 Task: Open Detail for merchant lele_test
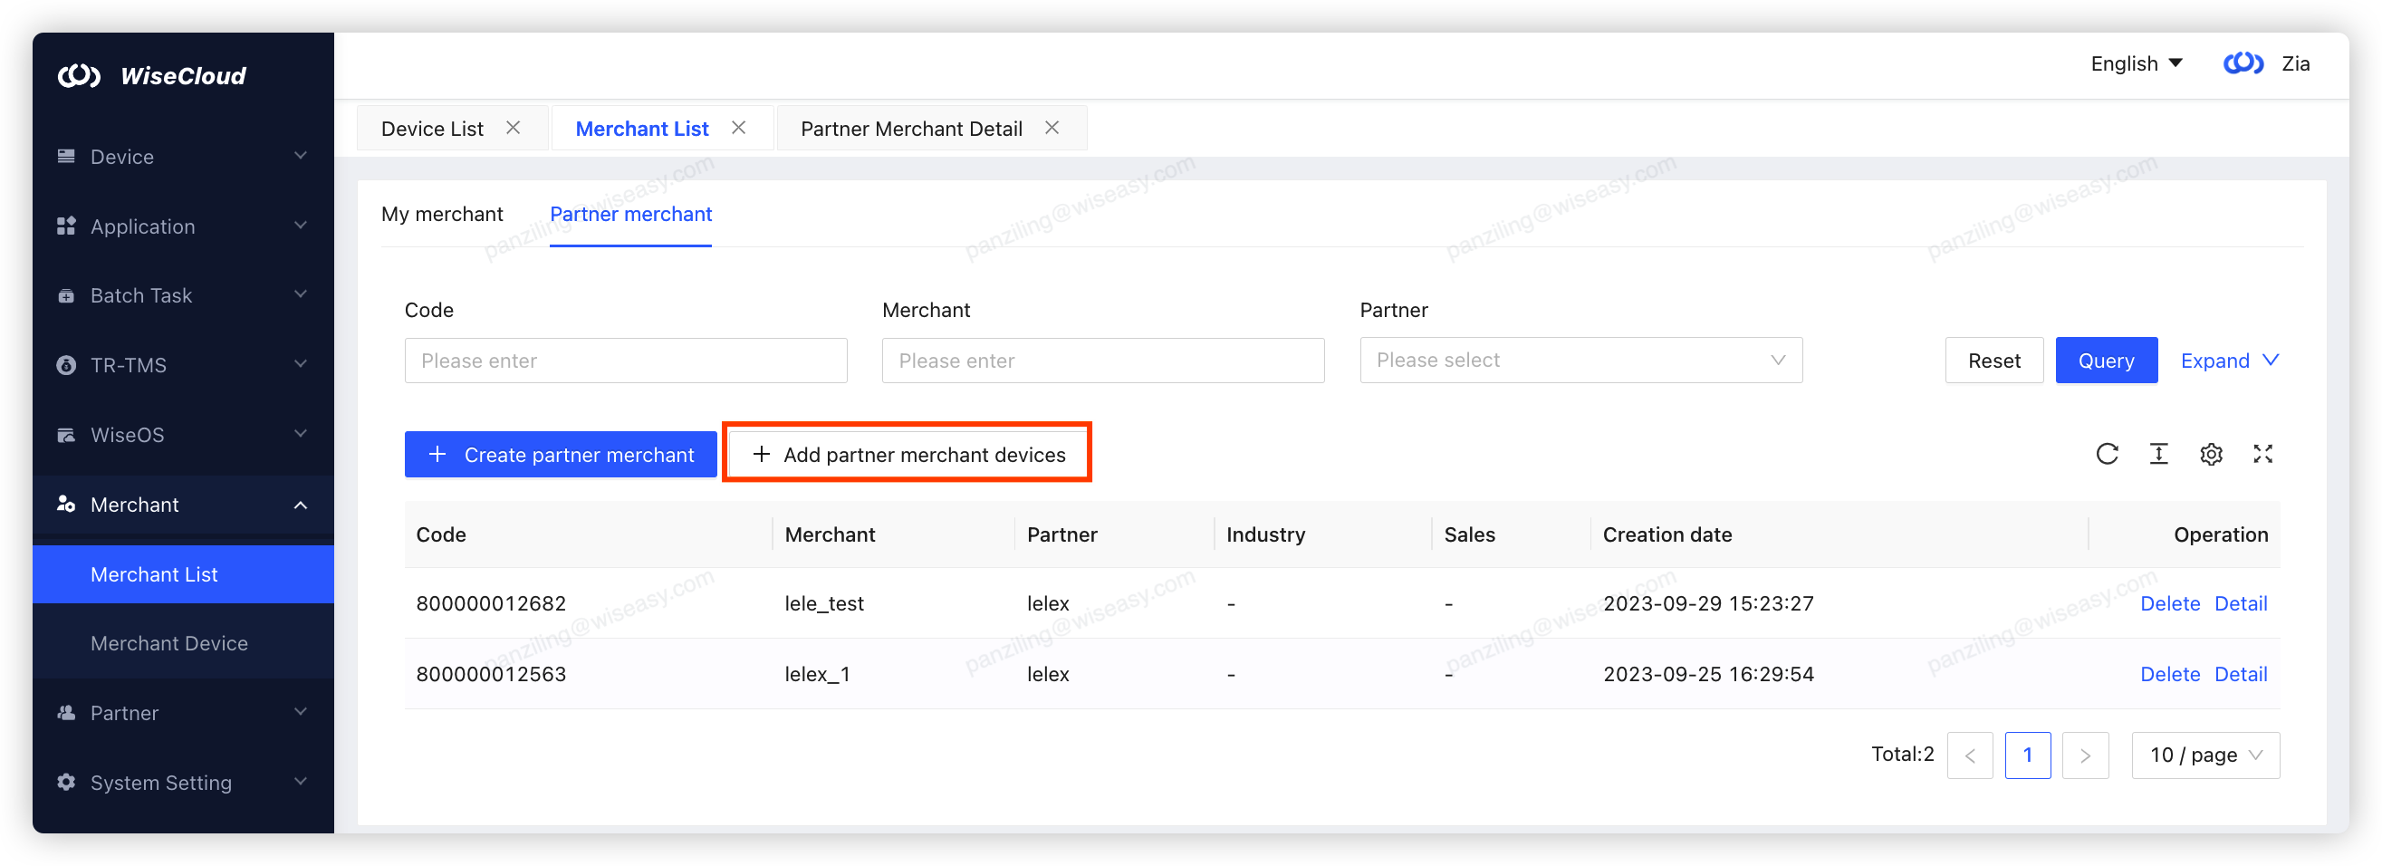pos(2241,602)
